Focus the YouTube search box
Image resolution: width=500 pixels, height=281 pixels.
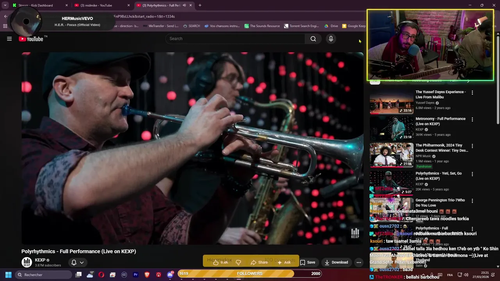click(x=236, y=39)
